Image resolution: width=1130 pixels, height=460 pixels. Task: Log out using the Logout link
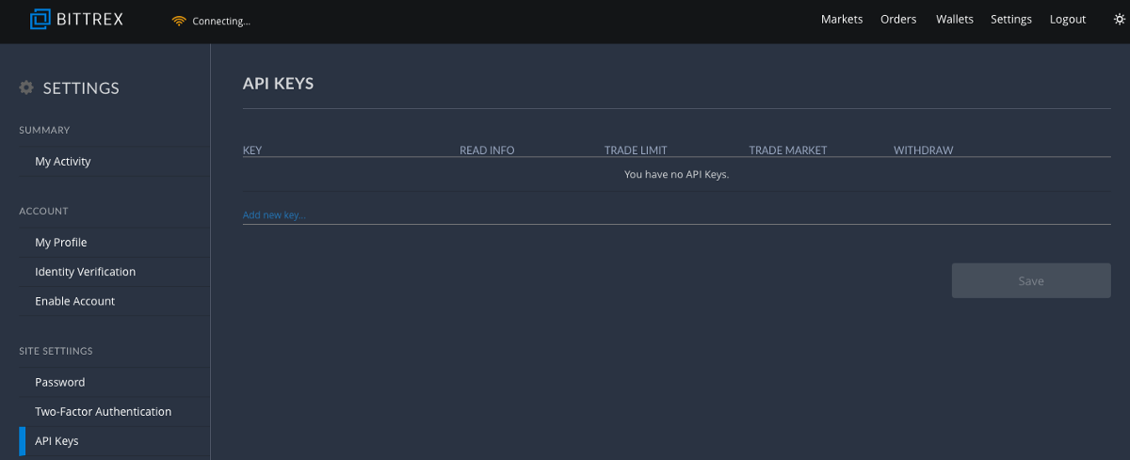point(1068,19)
